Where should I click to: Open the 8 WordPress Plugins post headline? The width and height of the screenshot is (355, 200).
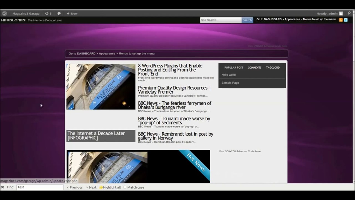[x=170, y=70]
